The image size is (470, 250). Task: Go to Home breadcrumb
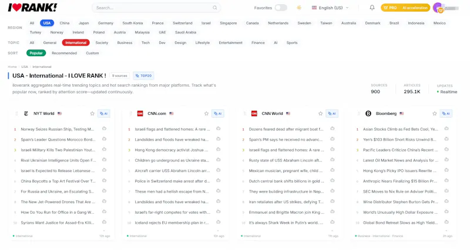pos(12,67)
